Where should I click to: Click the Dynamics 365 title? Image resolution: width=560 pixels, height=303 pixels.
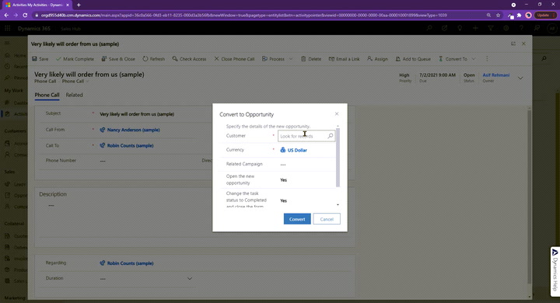tap(34, 29)
